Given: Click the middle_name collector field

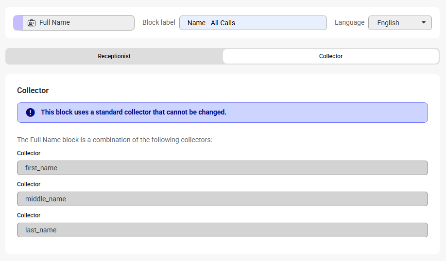Looking at the screenshot, I should click(222, 199).
